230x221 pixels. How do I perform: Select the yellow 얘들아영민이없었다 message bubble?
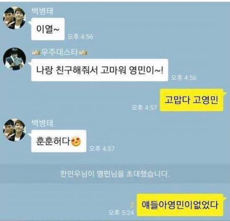coord(180,205)
